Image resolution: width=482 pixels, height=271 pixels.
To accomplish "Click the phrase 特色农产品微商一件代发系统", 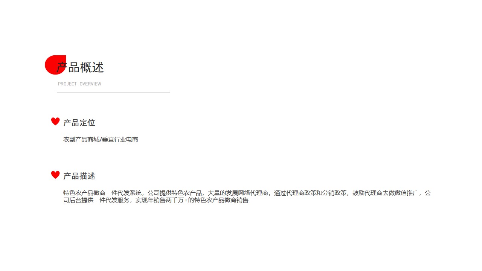I will (x=102, y=193).
